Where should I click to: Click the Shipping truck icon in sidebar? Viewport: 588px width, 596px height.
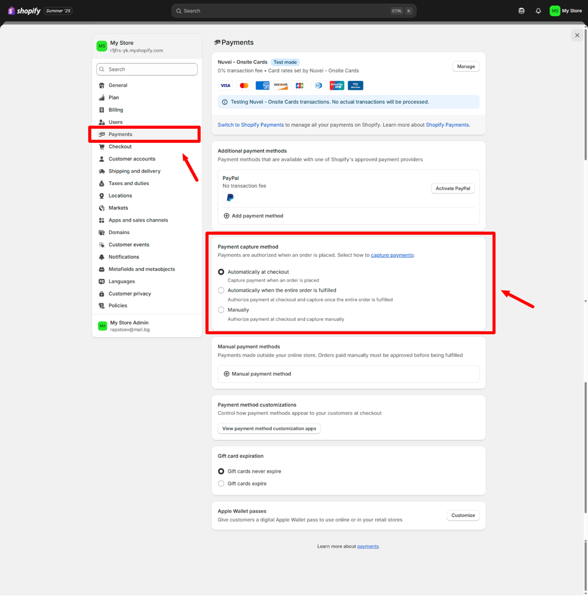(x=102, y=171)
